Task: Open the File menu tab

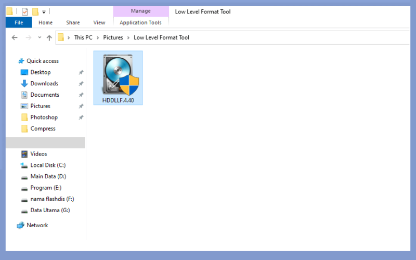Action: 19,22
